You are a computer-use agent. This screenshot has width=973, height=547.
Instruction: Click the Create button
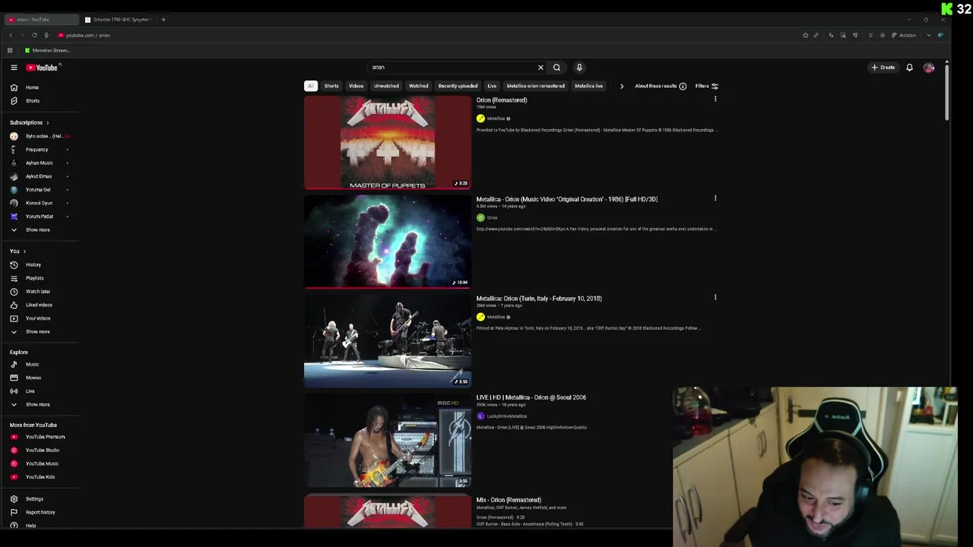[883, 68]
